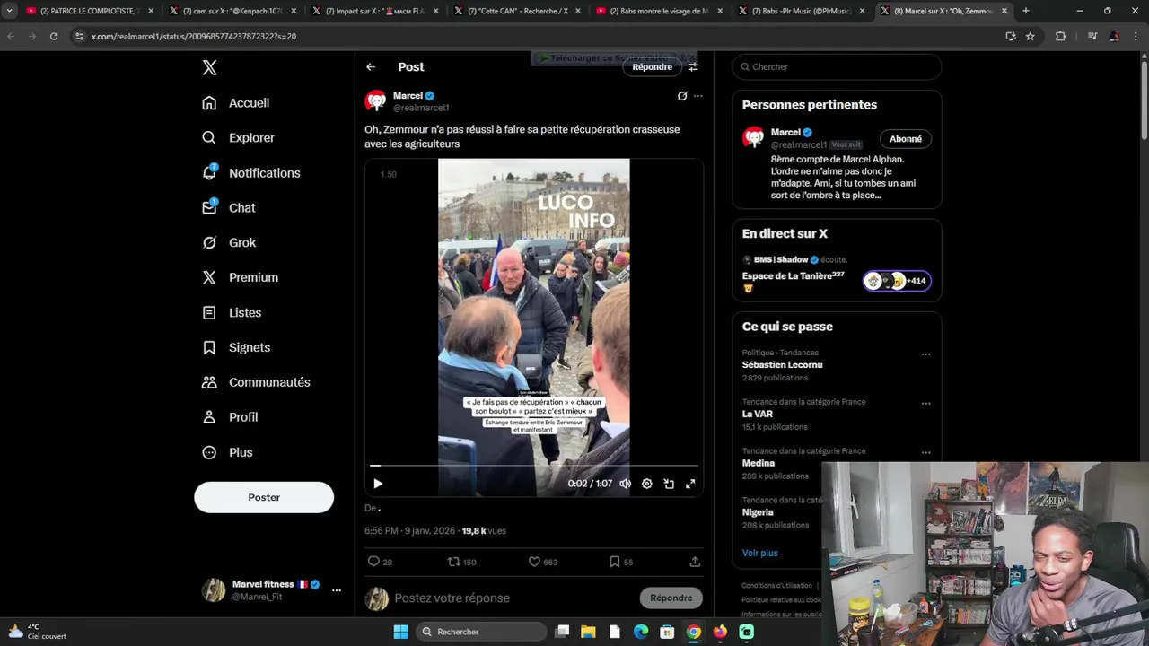Open Premium in sidebar
The height and width of the screenshot is (646, 1149).
(240, 278)
